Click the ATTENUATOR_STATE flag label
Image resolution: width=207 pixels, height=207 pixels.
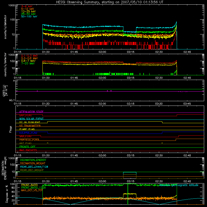point(31,112)
